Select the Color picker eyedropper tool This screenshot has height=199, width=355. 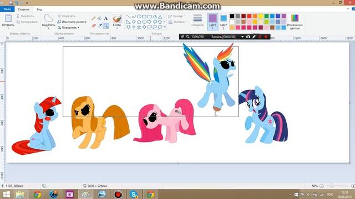tap(99, 25)
